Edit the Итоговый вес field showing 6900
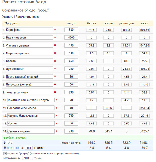The width and height of the screenshot is (156, 162). 28,158
